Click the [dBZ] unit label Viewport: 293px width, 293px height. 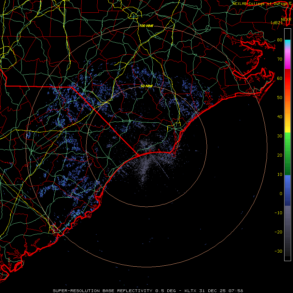(x=276, y=22)
